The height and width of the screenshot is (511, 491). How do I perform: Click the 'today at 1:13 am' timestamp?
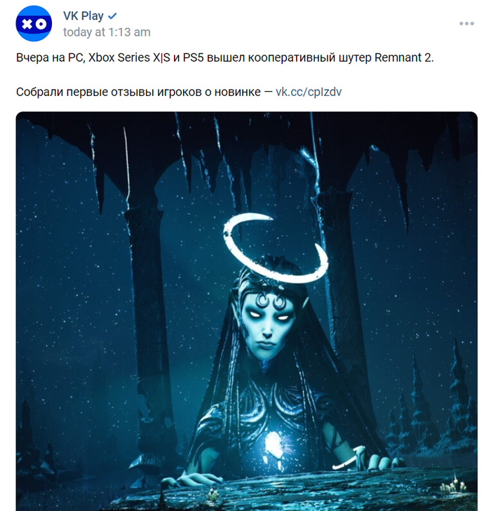107,32
